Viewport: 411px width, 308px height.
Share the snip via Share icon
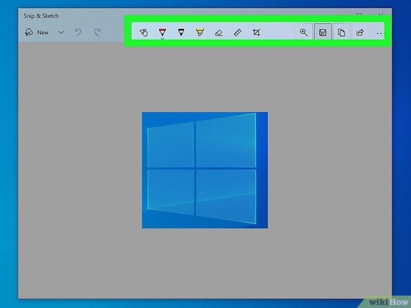coord(360,32)
